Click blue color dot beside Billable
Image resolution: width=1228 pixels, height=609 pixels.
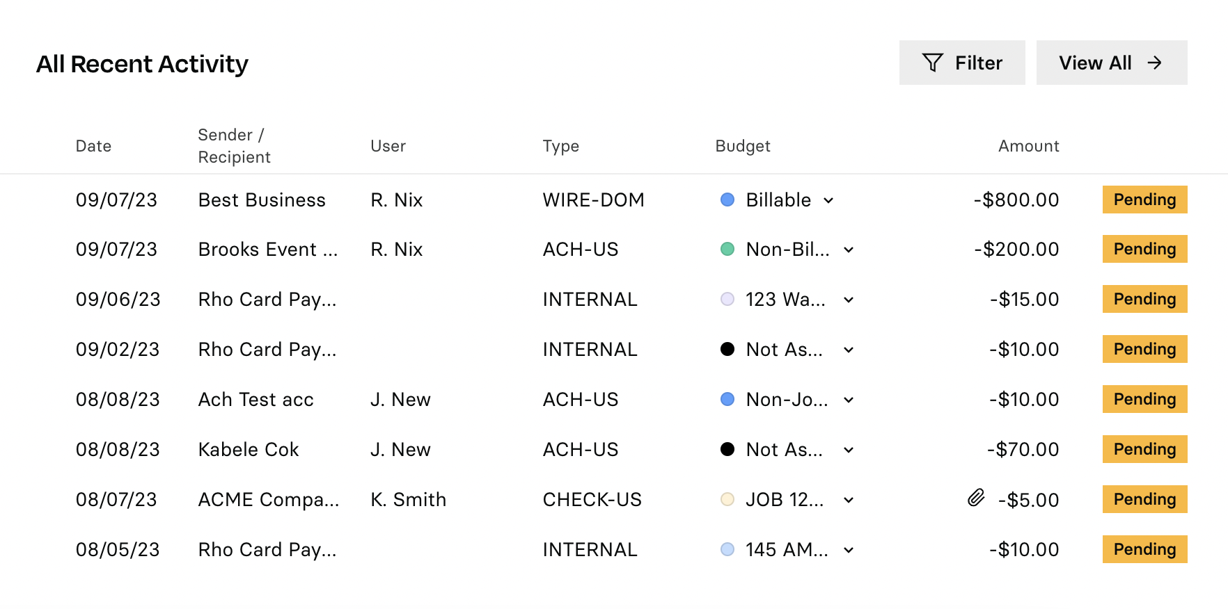click(727, 200)
